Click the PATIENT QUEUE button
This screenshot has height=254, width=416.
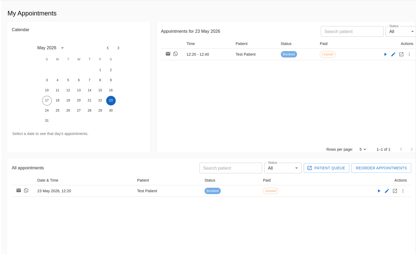[326, 168]
